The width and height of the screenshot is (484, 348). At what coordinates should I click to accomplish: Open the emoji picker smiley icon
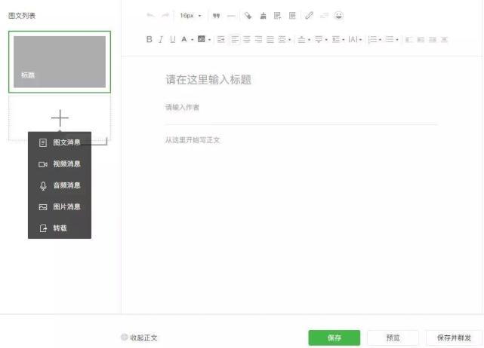point(339,15)
